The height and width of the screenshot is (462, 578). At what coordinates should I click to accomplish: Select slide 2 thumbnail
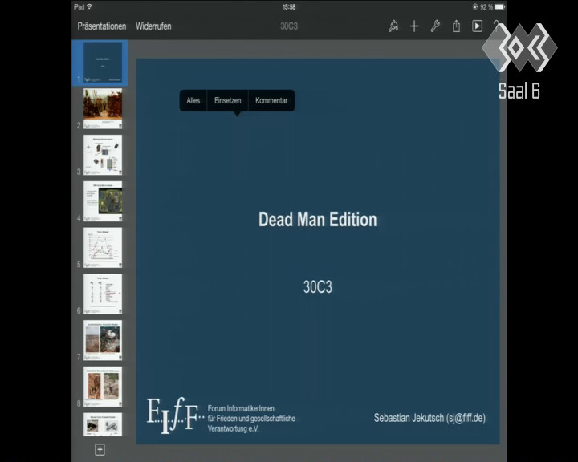click(103, 109)
